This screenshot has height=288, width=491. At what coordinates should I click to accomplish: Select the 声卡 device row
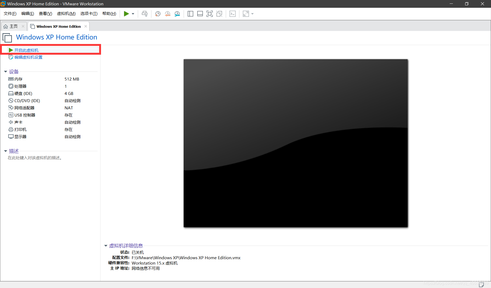tap(52, 122)
